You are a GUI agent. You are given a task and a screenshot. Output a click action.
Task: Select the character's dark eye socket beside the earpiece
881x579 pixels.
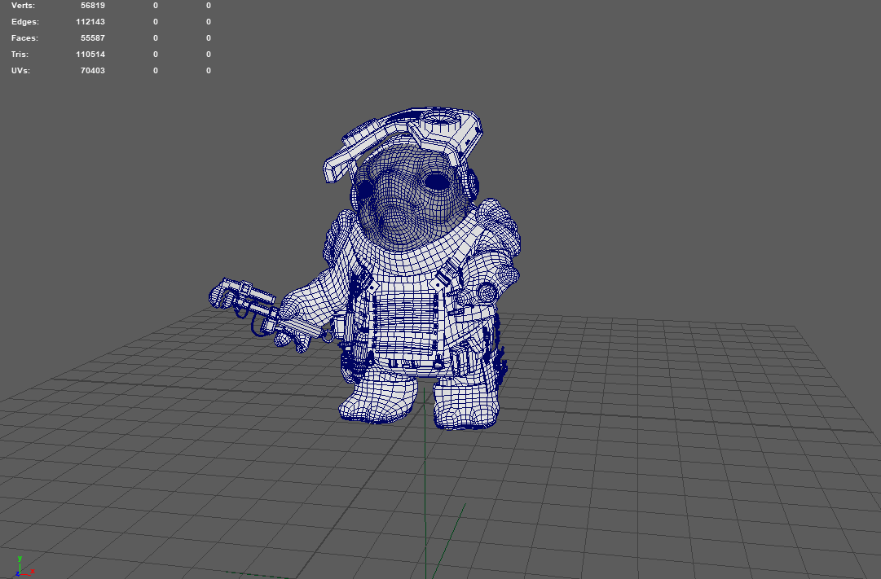(x=436, y=182)
